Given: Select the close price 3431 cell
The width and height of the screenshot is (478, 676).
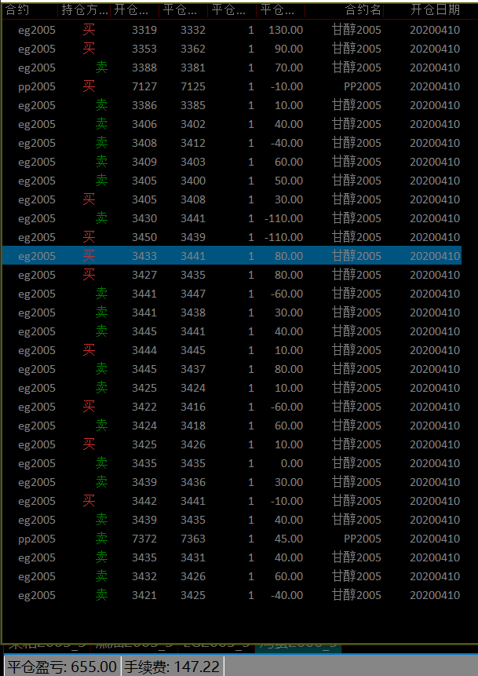Looking at the screenshot, I should [193, 558].
